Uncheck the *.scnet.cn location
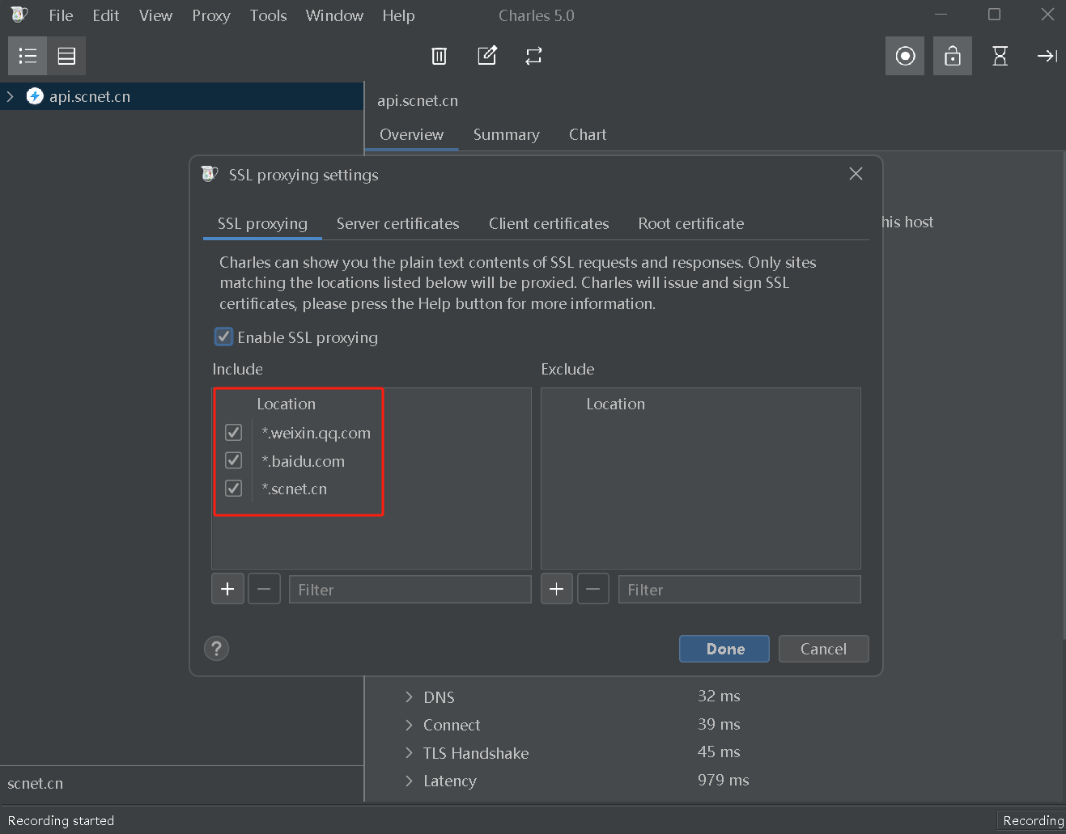 [x=233, y=489]
